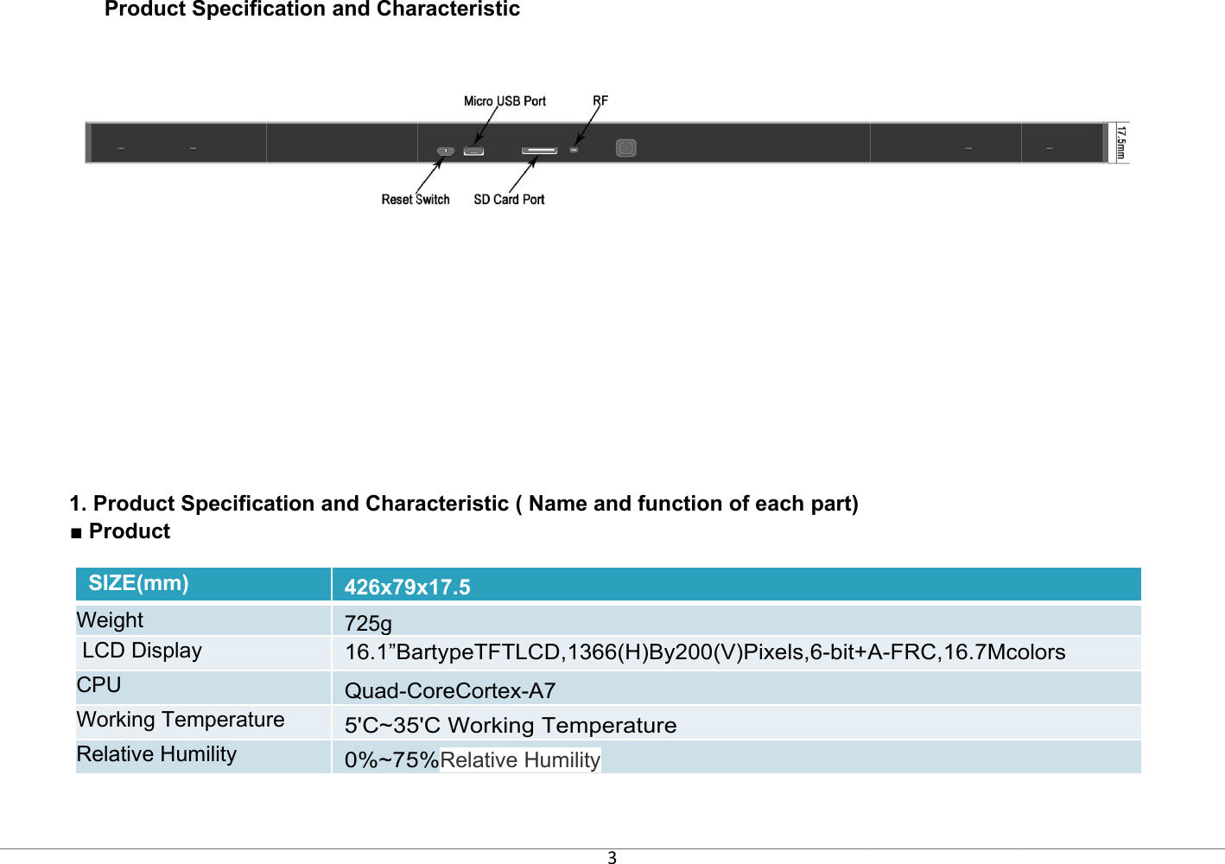Click the reset switch on the device bar

click(446, 150)
